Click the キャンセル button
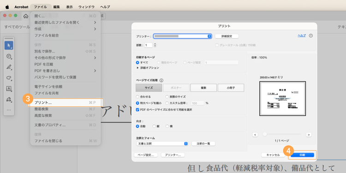Image resolution: width=346 pixels, height=173 pixels. pos(273,155)
